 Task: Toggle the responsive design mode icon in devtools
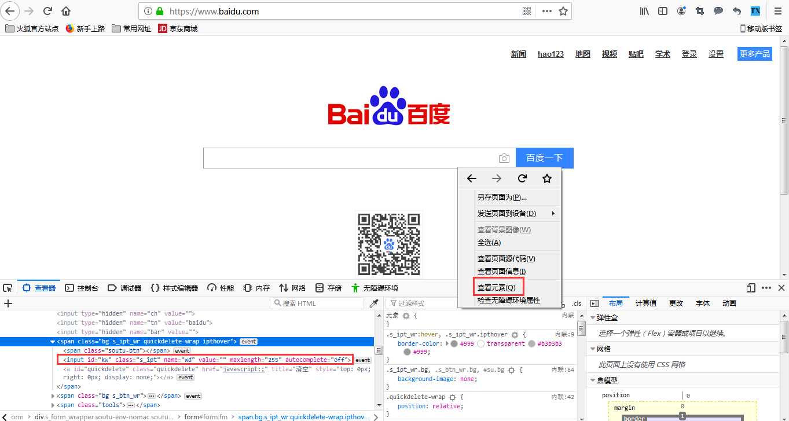[x=751, y=288]
